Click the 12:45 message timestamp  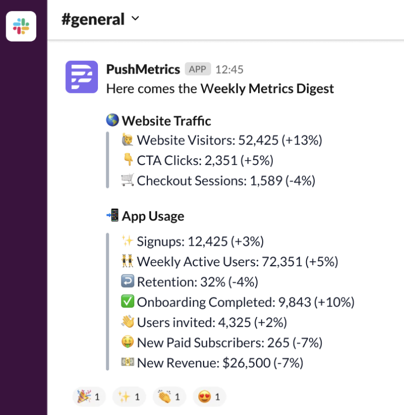click(x=230, y=69)
